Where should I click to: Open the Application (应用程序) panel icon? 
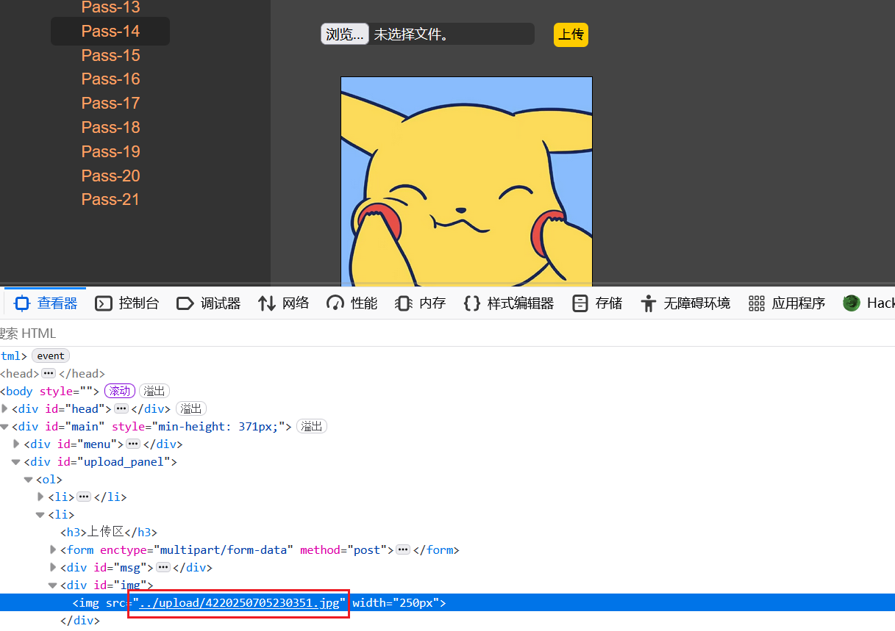coord(757,303)
